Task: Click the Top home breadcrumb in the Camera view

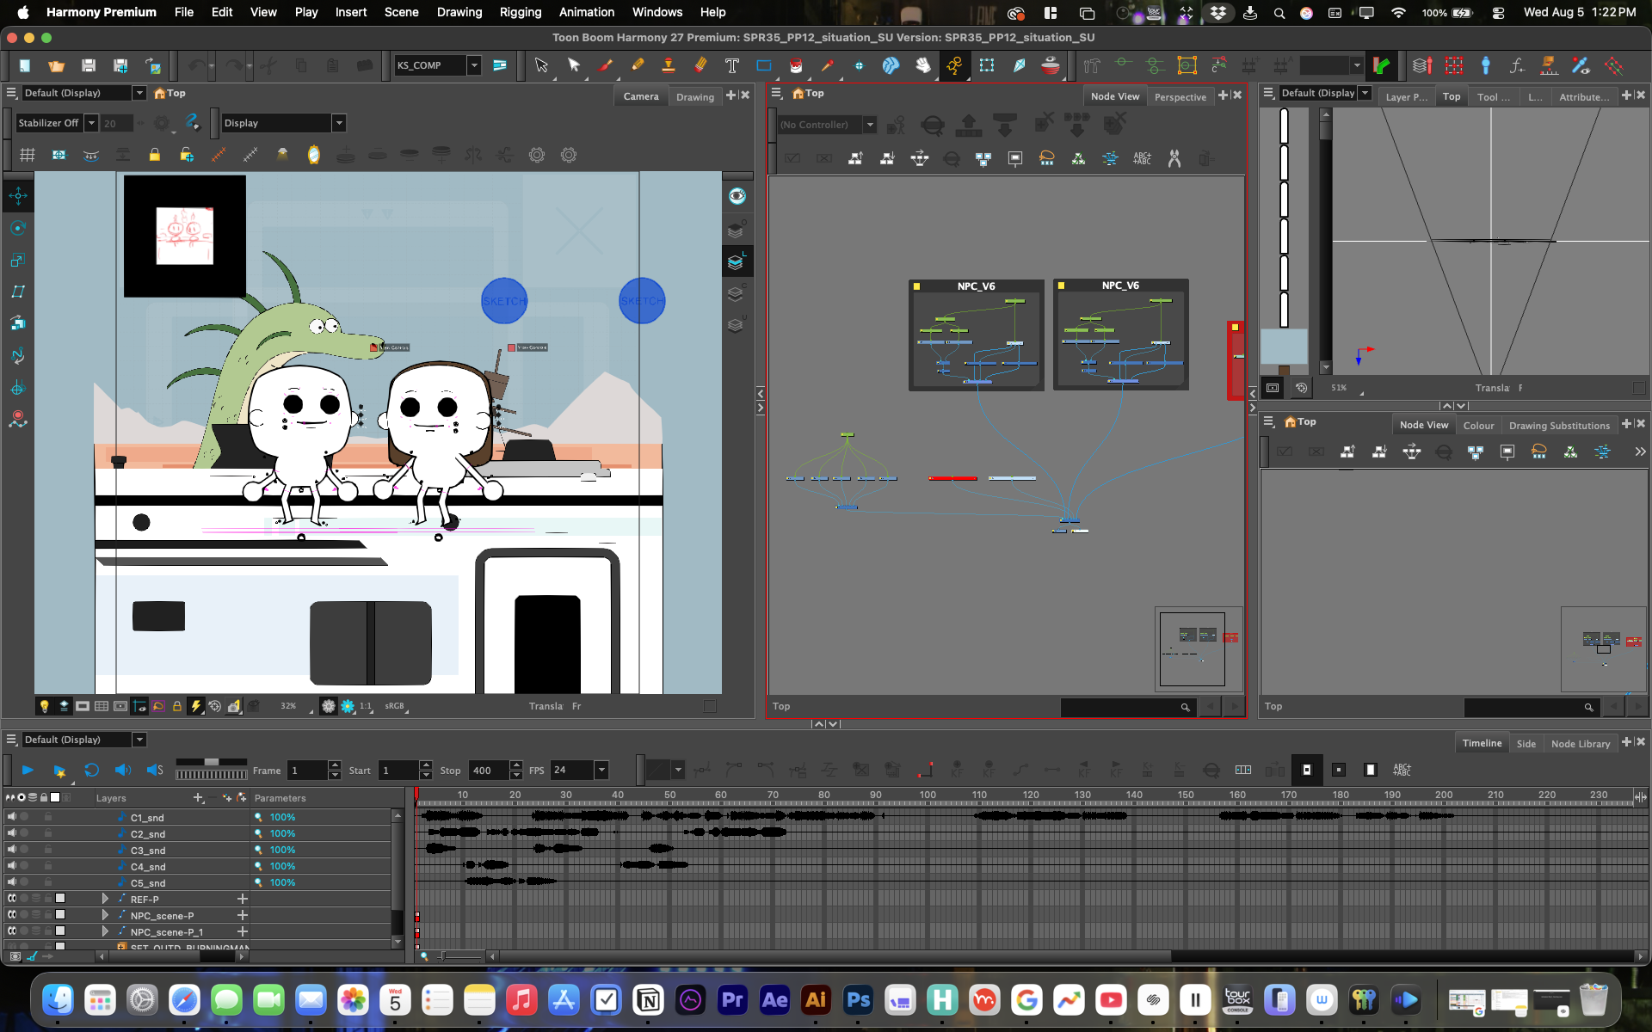Action: tap(170, 93)
